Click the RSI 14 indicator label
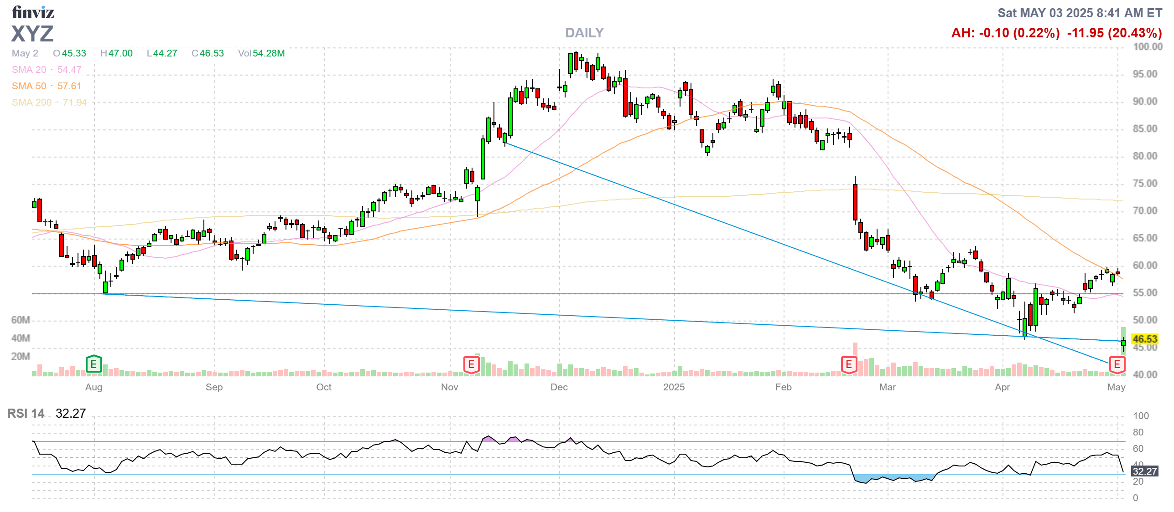1174x512 pixels. [x=26, y=414]
